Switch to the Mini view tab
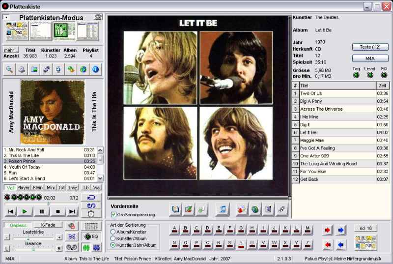Screen dimensions: 393x264 click(51, 187)
